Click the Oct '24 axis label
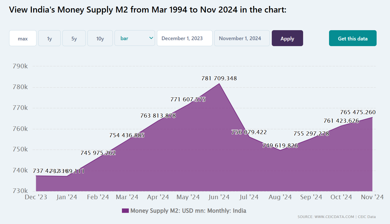The height and width of the screenshot is (224, 390). coord(341,197)
